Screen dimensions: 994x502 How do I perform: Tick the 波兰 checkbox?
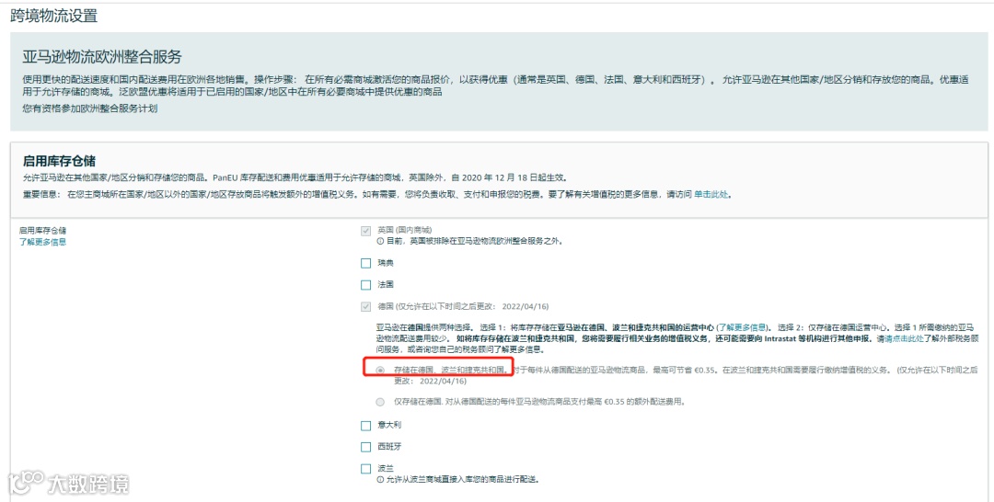pyautogui.click(x=365, y=469)
